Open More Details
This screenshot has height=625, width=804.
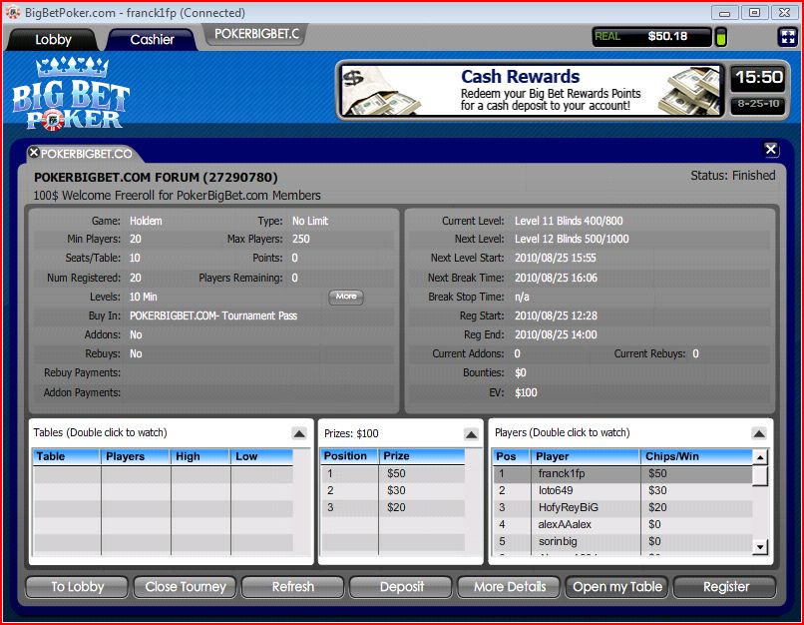tap(509, 586)
